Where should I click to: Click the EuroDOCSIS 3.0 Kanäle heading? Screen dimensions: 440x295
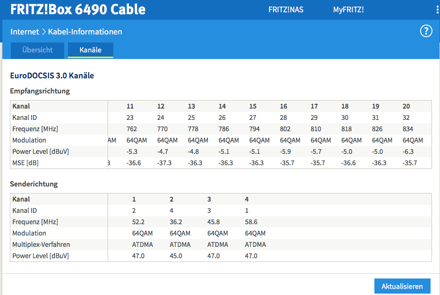[x=52, y=76]
